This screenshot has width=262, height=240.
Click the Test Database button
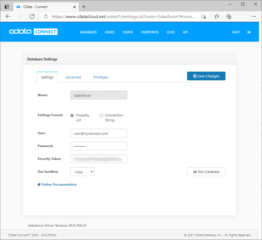pyautogui.click(x=206, y=172)
